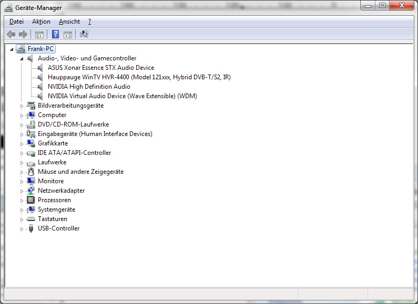418x304 pixels.
Task: Click the Grafikkarte display adapter icon
Action: (31, 143)
